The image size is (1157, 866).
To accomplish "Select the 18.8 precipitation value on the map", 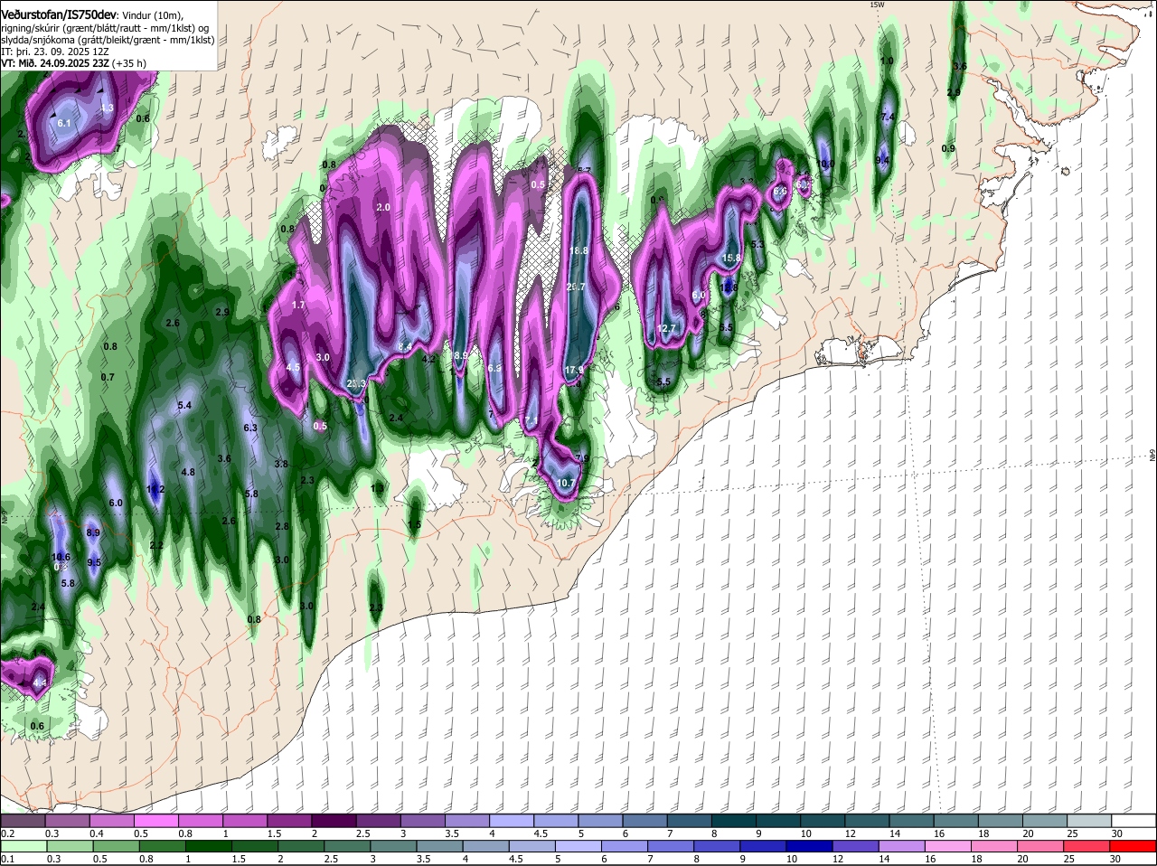I will pyautogui.click(x=578, y=250).
